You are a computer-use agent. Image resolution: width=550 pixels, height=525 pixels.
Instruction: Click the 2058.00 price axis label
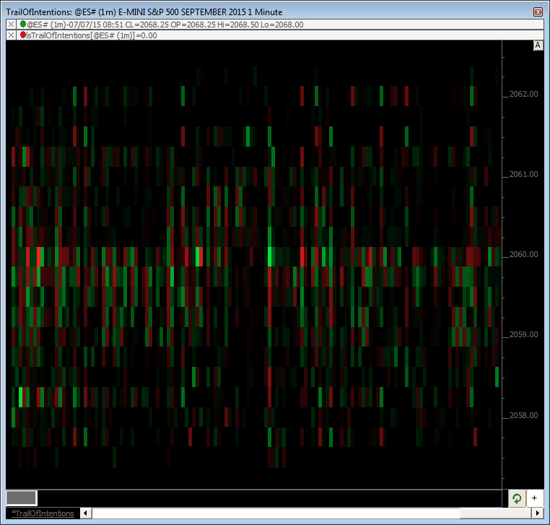click(x=523, y=415)
